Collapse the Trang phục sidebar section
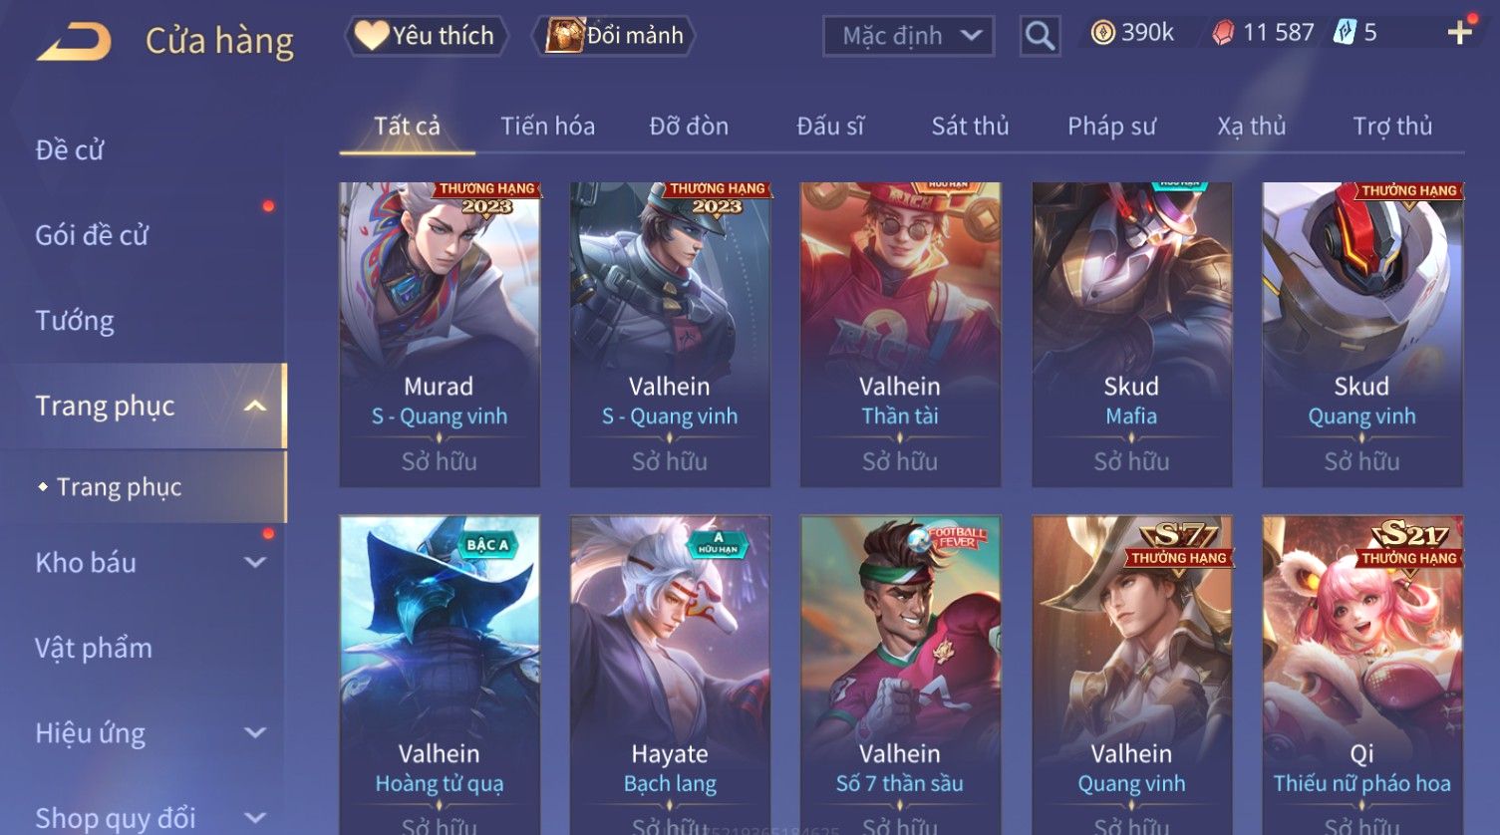 (x=255, y=406)
